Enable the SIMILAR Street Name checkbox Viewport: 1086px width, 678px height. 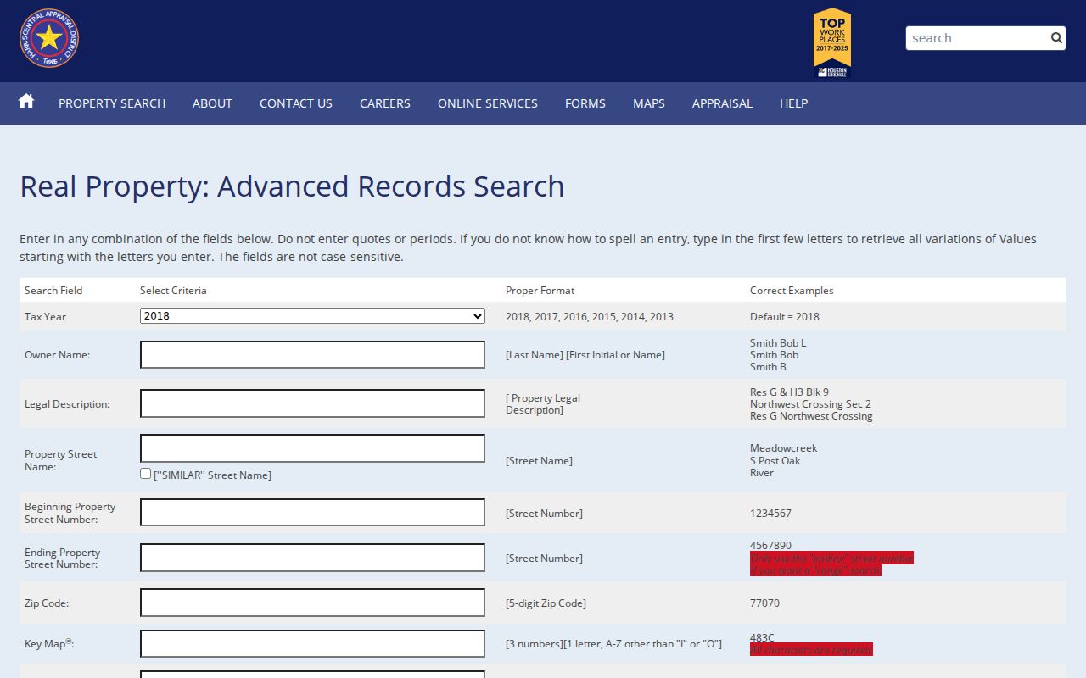[146, 474]
